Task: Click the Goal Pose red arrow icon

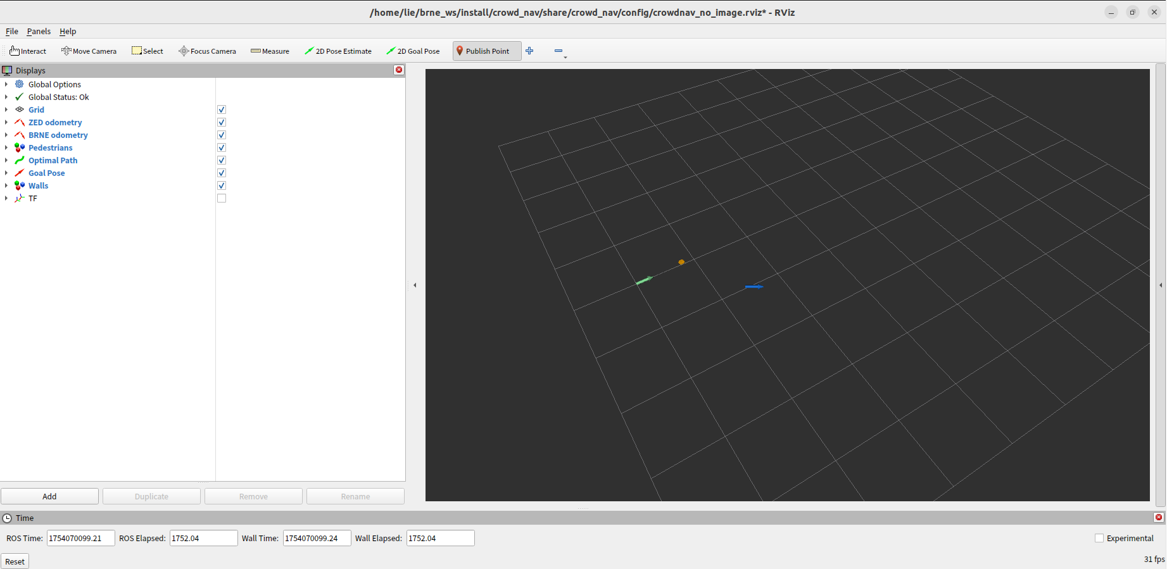Action: (x=20, y=173)
